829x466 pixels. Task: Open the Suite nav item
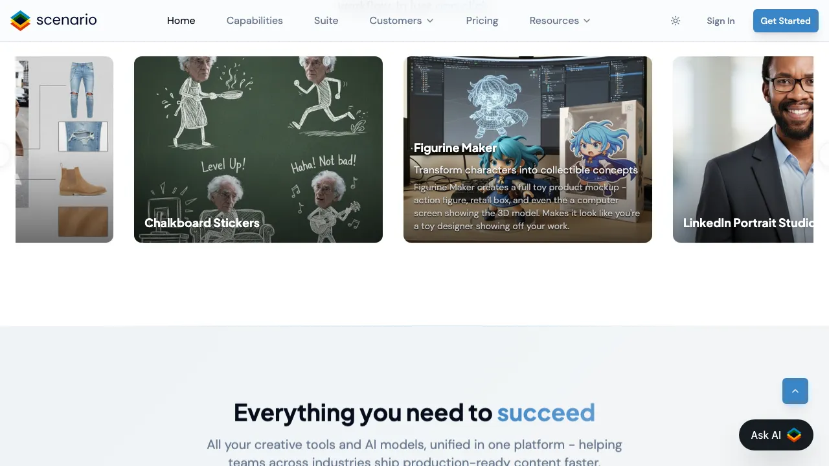tap(326, 21)
